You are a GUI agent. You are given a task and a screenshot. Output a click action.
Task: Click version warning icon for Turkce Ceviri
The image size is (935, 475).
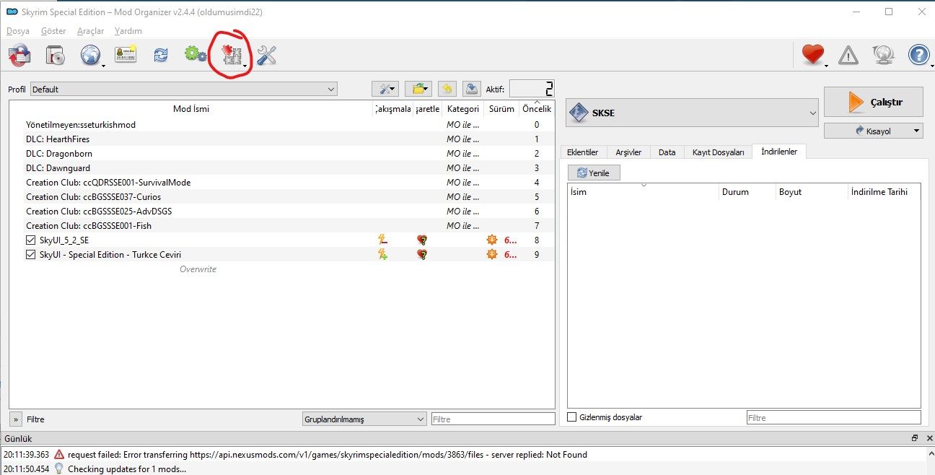pos(492,254)
